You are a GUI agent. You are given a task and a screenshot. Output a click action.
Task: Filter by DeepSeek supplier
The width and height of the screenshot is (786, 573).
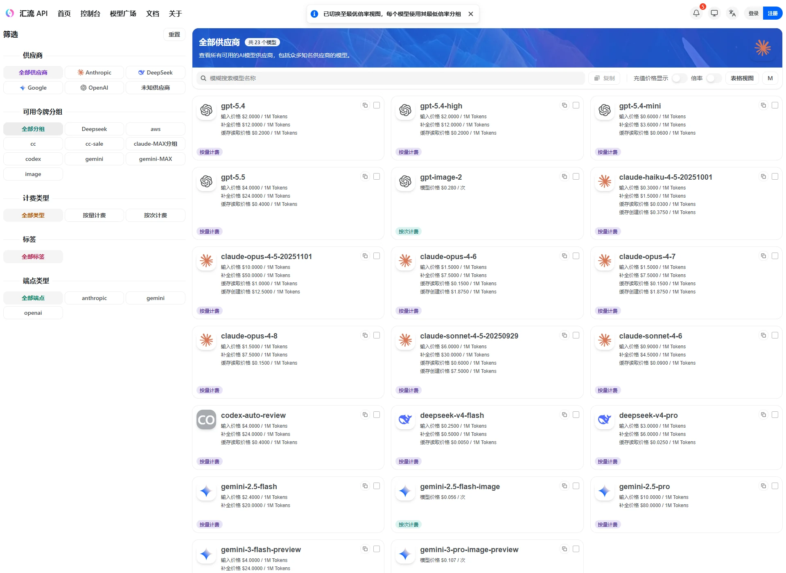pyautogui.click(x=156, y=72)
